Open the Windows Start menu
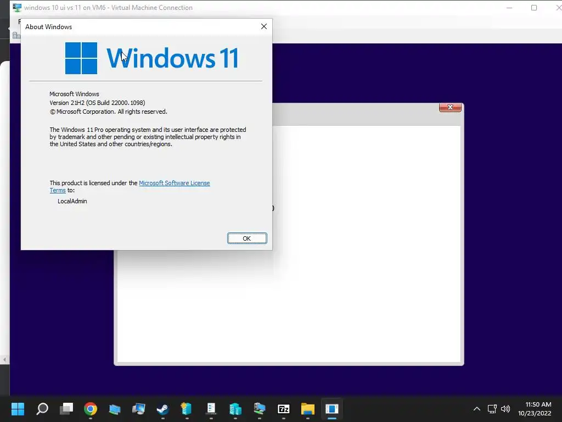 tap(18, 409)
